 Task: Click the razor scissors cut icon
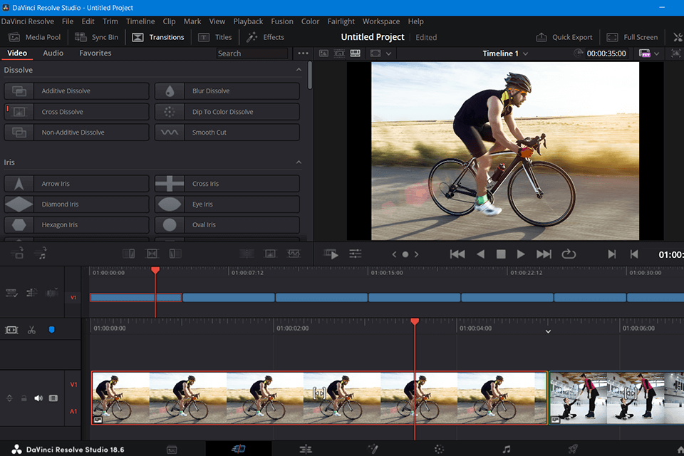[31, 330]
